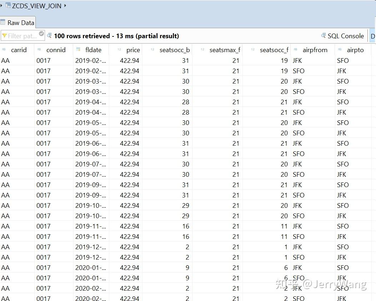Select the filter funnel icon in filter field
The image size is (376, 301).
[x=5, y=35]
